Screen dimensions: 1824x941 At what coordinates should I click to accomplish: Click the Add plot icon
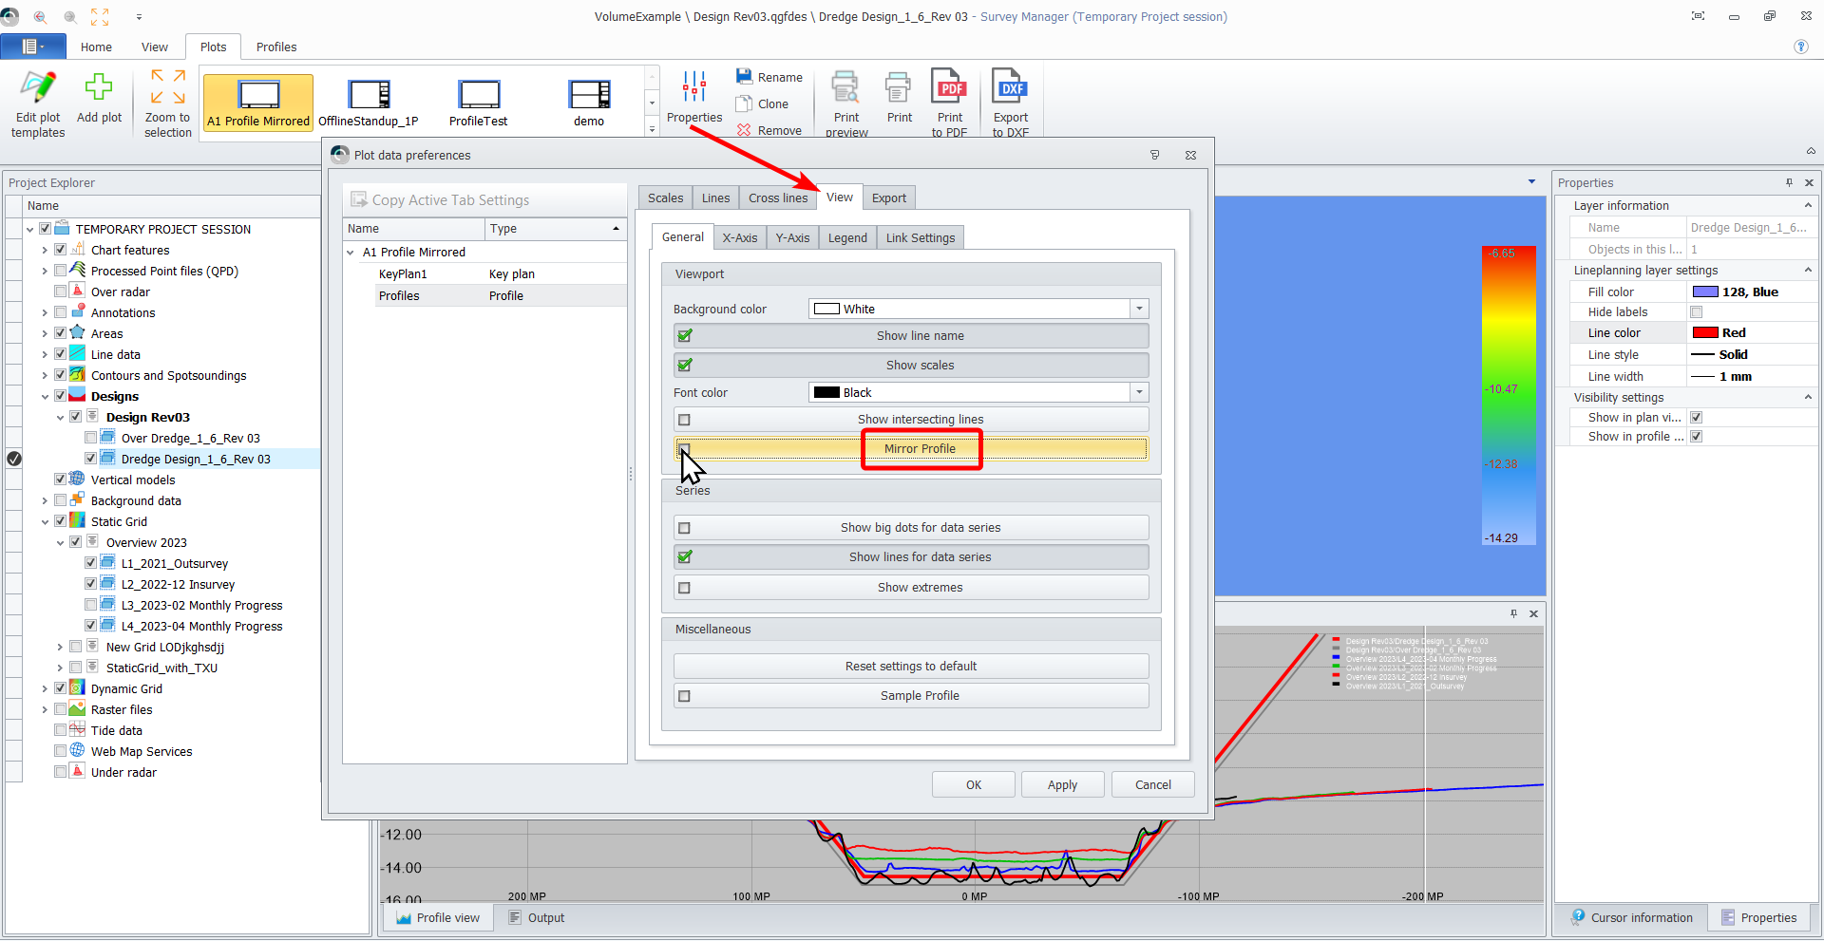click(x=99, y=88)
